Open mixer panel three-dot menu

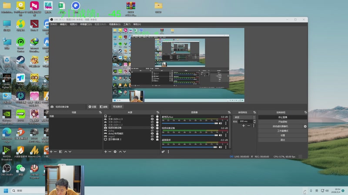point(168,152)
